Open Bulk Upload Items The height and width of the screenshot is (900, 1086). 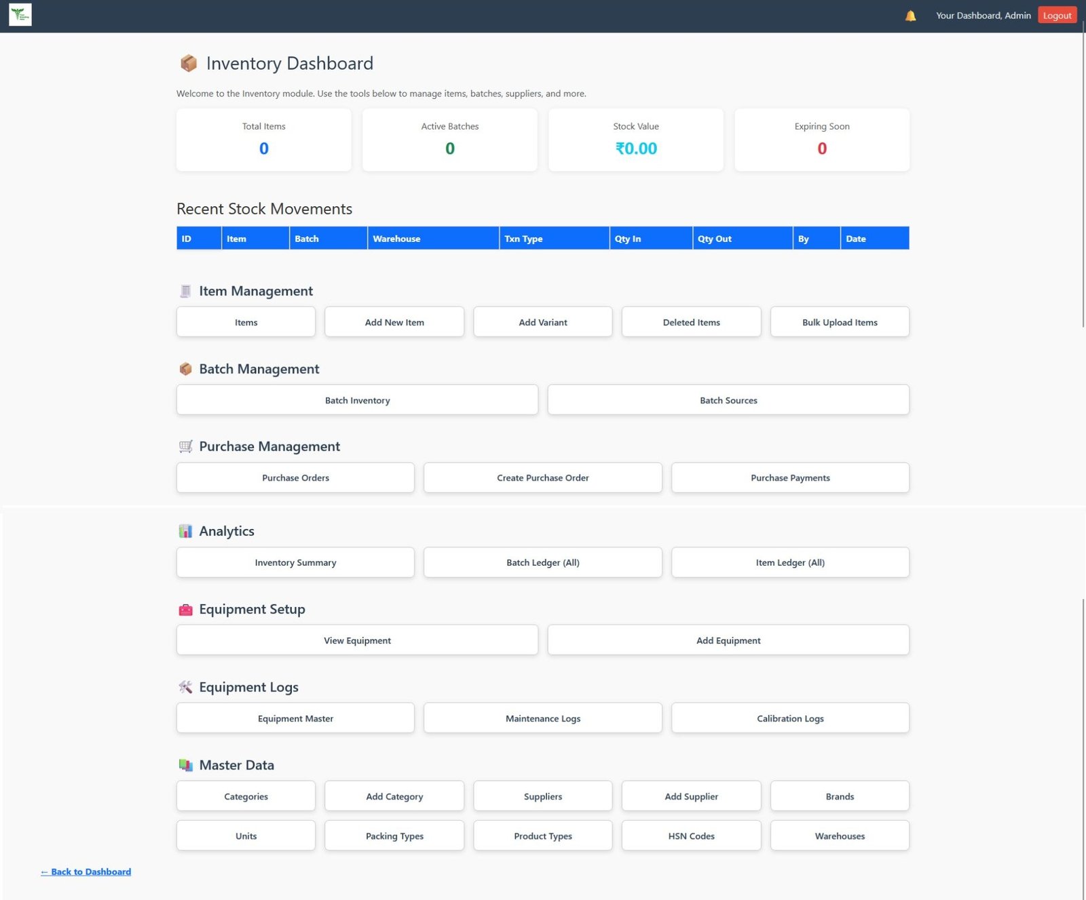[840, 322]
